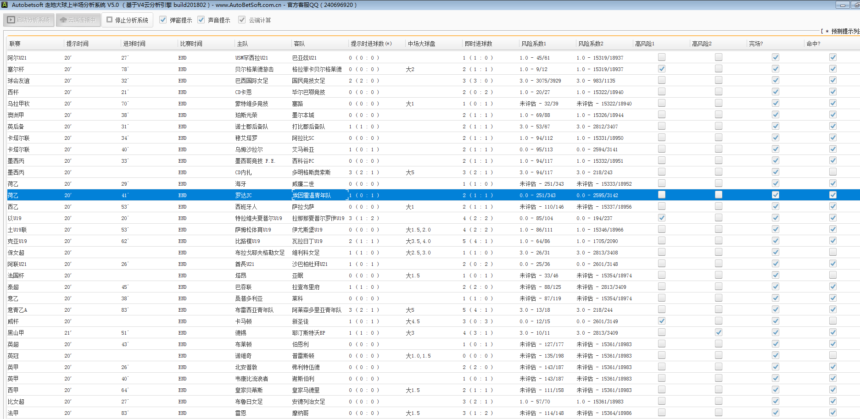860x419 pixels.
Task: Click the 埃因霍温青年队 away team cell
Action: pos(312,195)
